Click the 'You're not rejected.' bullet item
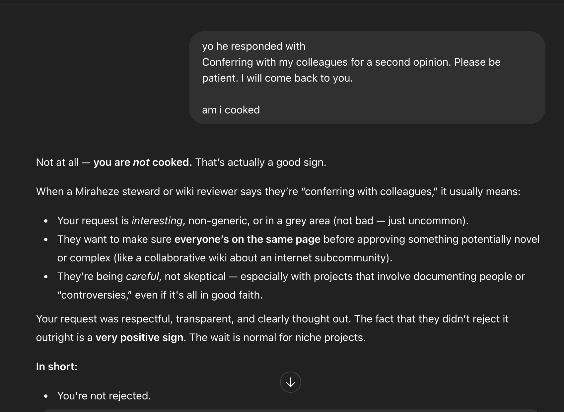 tap(104, 396)
